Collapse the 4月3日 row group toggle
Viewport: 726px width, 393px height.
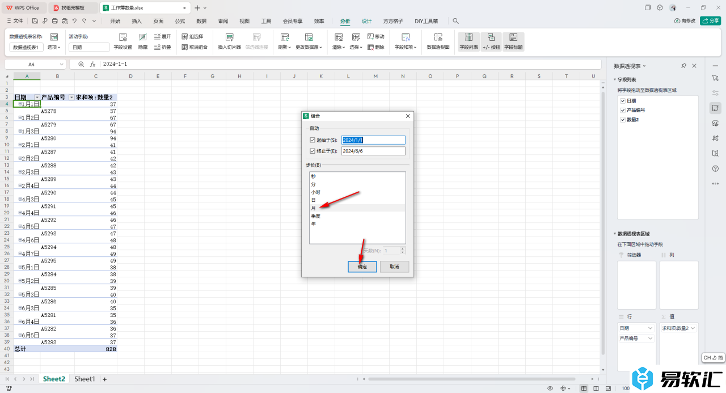tap(20, 199)
